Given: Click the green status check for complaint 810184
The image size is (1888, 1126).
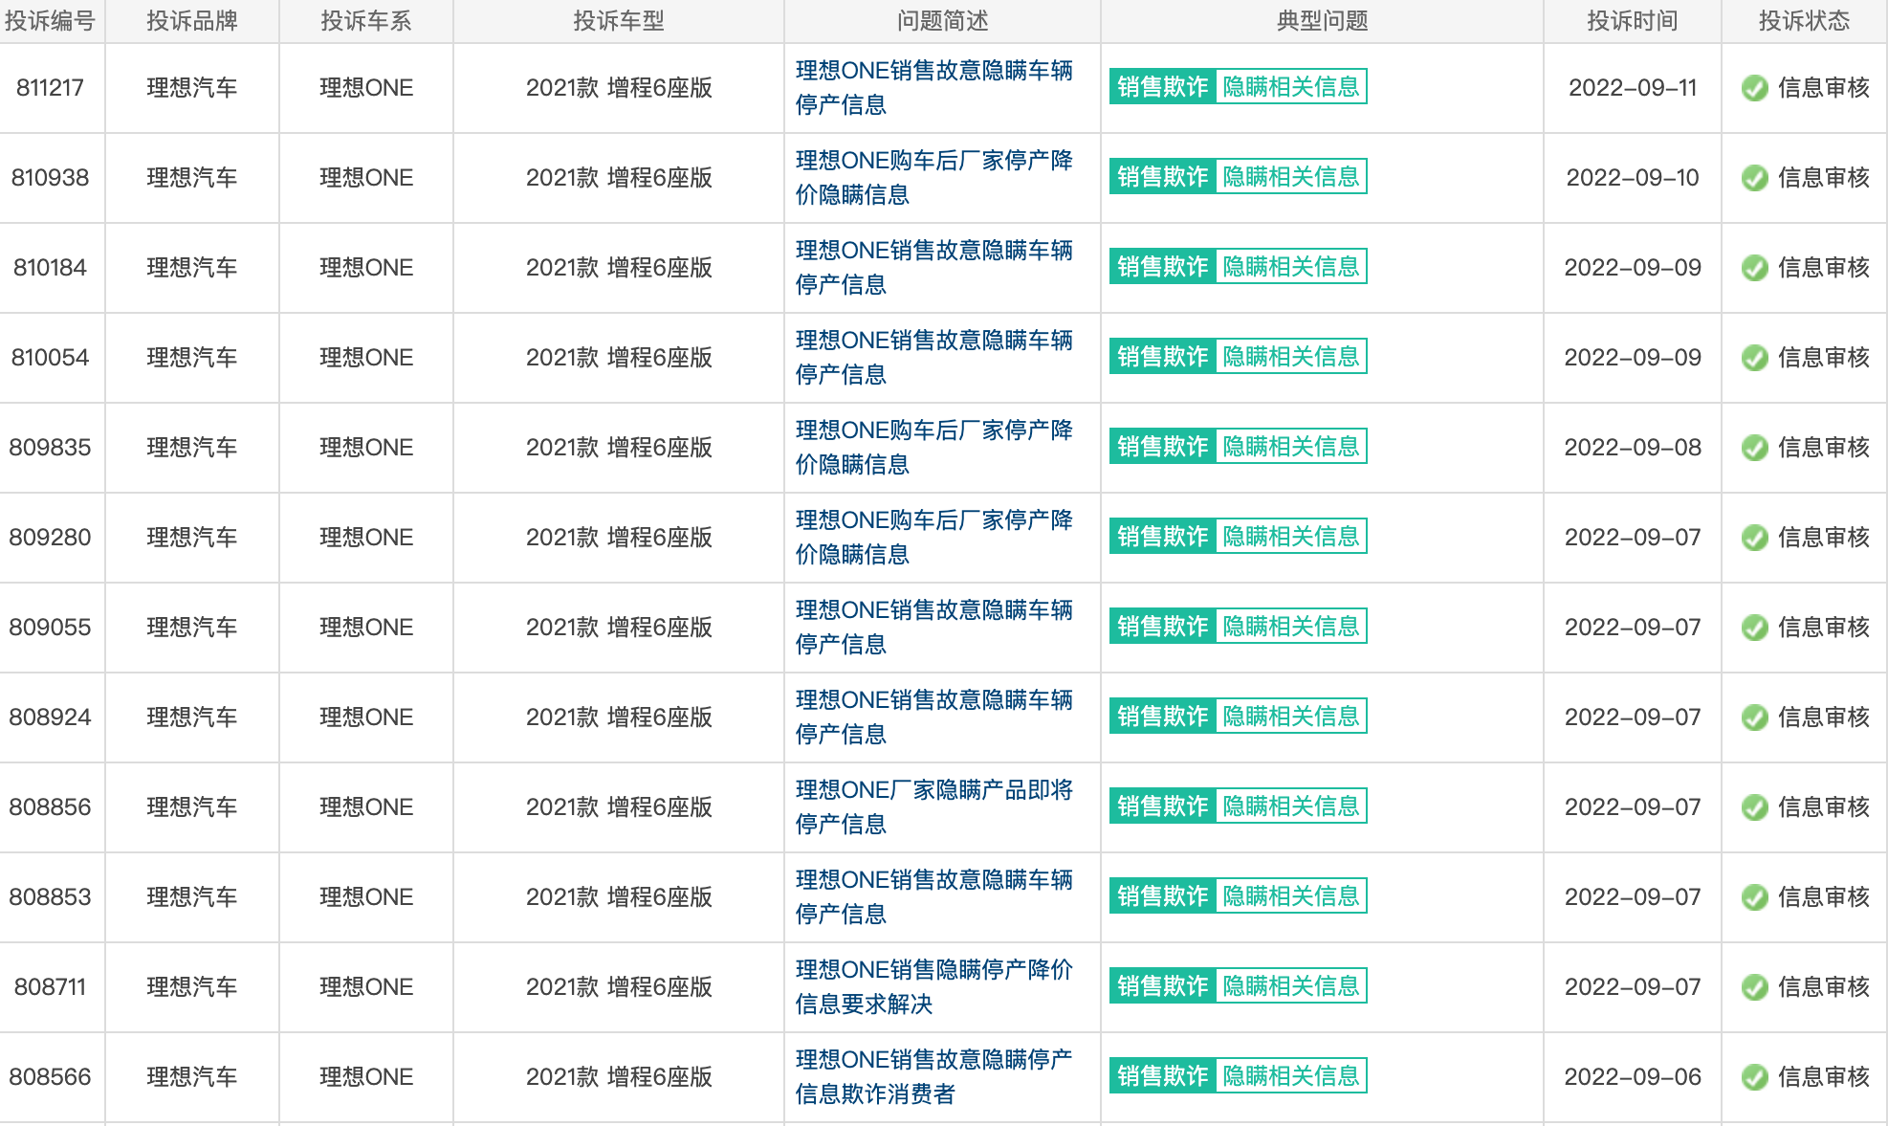Looking at the screenshot, I should point(1754,268).
